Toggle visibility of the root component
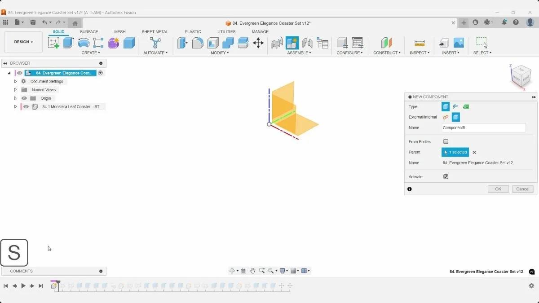 tap(19, 73)
